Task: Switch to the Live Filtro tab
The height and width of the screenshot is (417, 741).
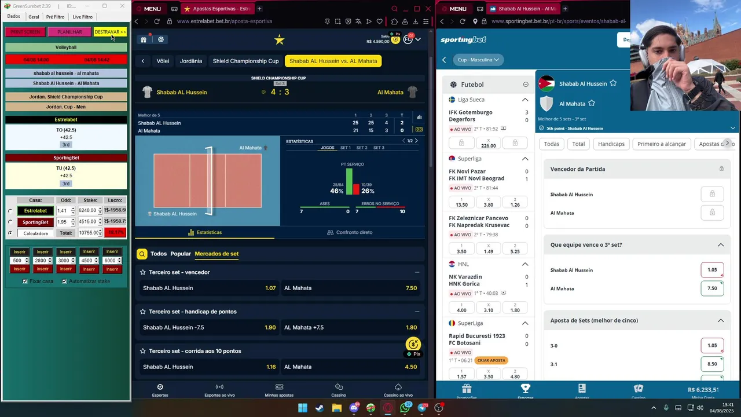Action: click(x=82, y=17)
